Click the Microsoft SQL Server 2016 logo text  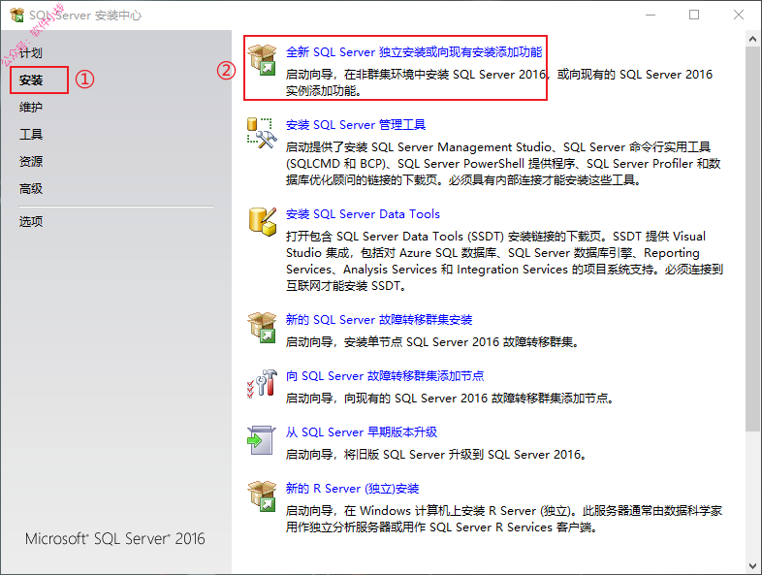[115, 538]
